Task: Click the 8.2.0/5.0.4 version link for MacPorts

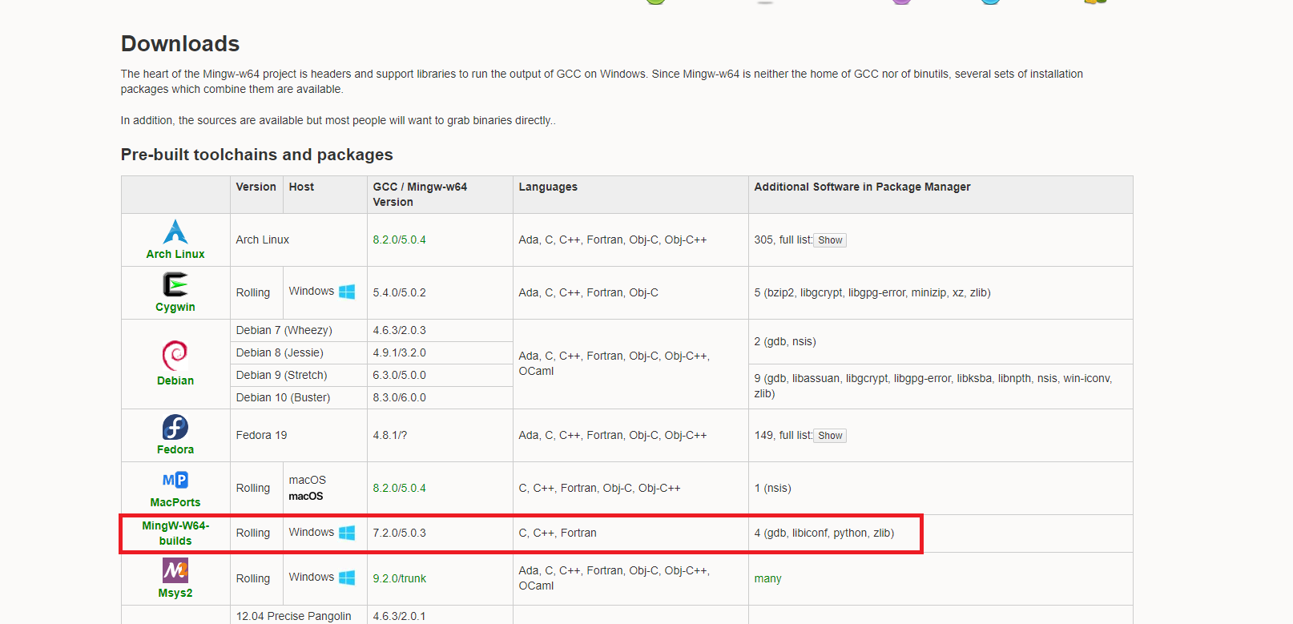Action: [399, 488]
